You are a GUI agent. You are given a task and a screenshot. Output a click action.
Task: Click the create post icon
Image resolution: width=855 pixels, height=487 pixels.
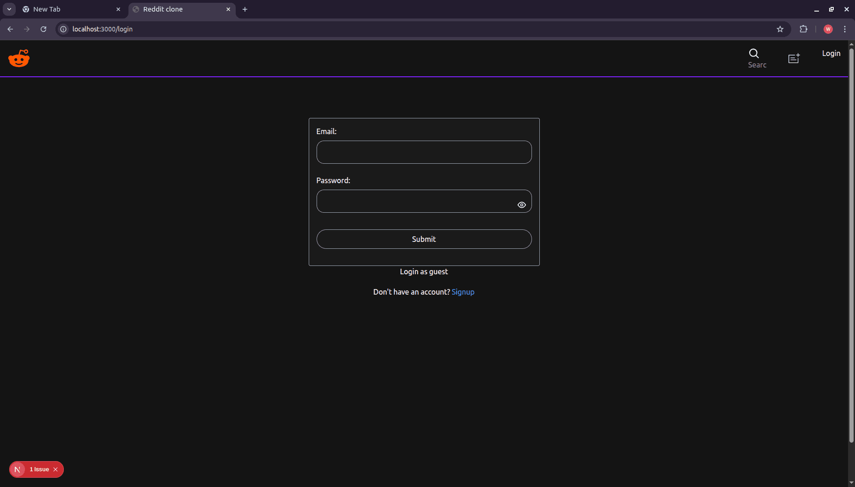coord(794,58)
